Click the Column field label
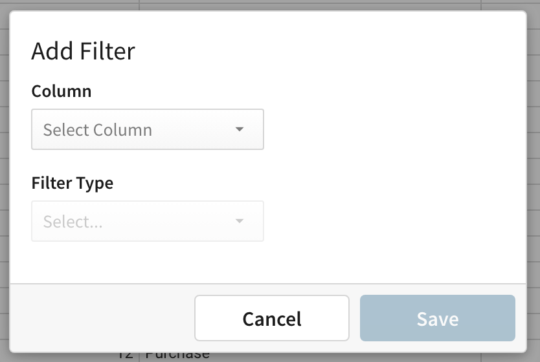 (62, 91)
